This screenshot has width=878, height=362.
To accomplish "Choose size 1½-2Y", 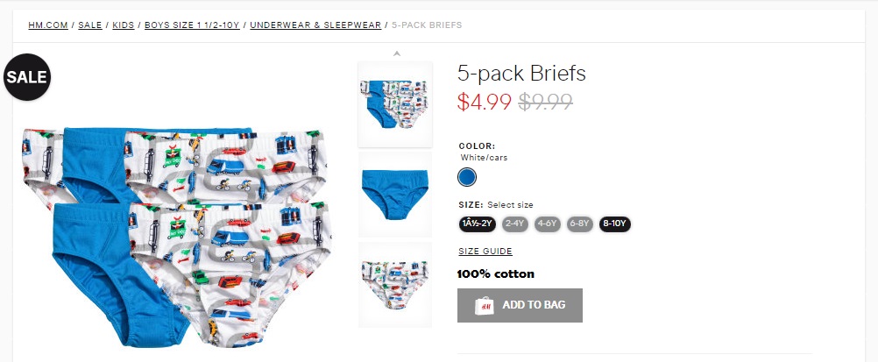I will [x=478, y=224].
